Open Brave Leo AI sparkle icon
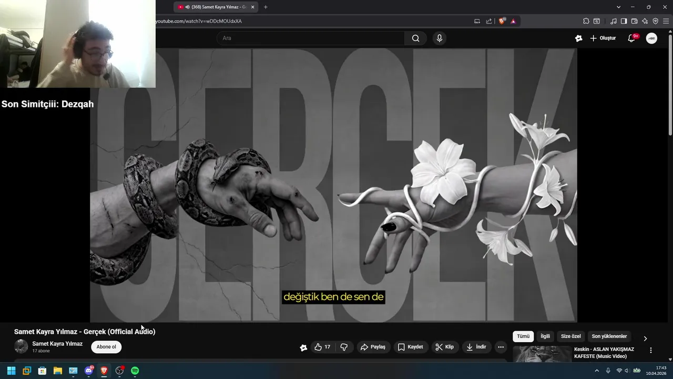The height and width of the screenshot is (379, 673). coord(645,21)
